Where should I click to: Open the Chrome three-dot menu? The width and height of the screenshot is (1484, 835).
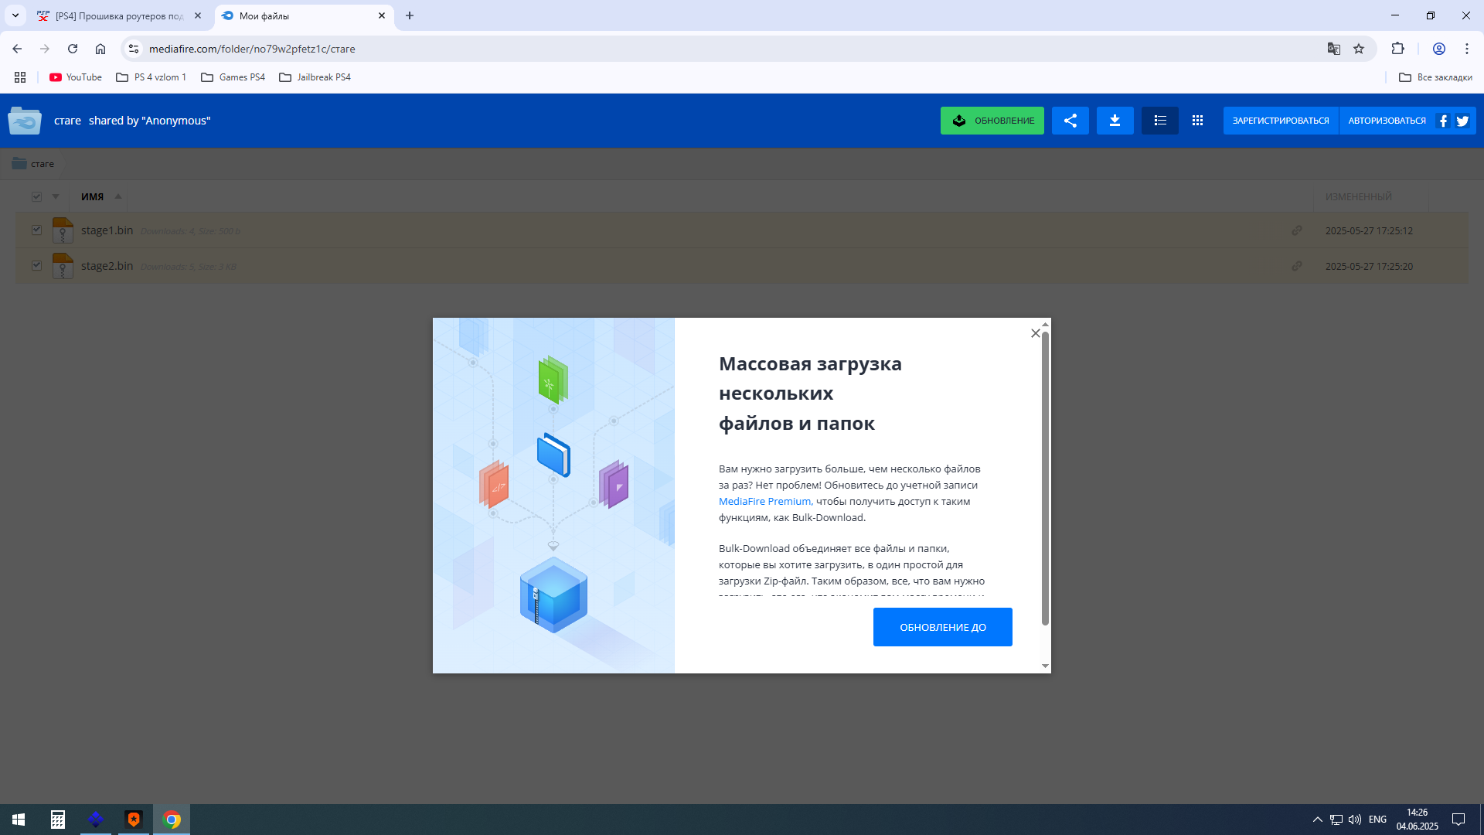point(1467,49)
